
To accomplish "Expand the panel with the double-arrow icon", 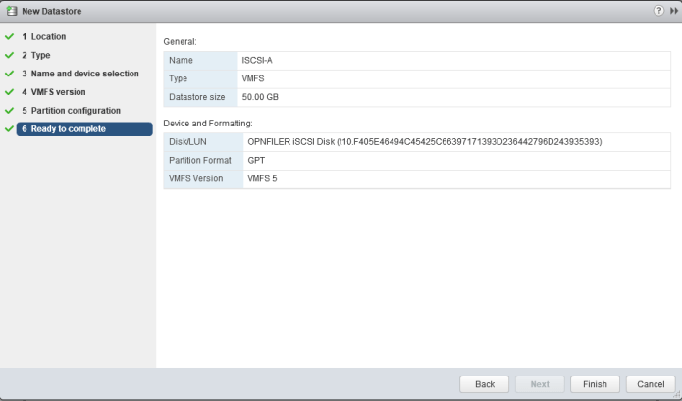I will (673, 10).
